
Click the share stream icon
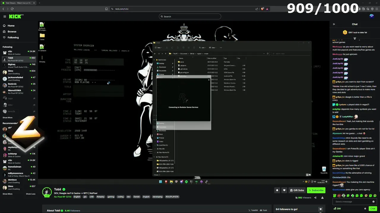coord(315,198)
